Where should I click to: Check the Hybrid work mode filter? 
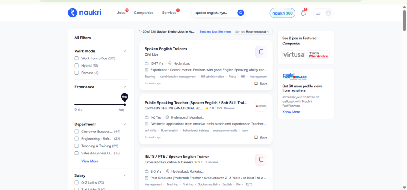pyautogui.click(x=77, y=65)
